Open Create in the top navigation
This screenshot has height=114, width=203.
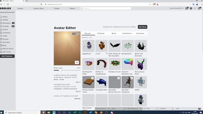coord(56,9)
